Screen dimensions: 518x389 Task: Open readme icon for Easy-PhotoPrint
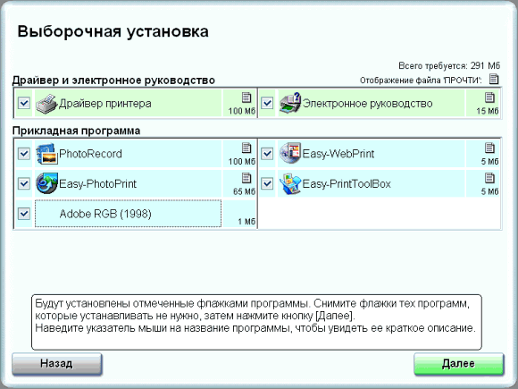tap(246, 178)
